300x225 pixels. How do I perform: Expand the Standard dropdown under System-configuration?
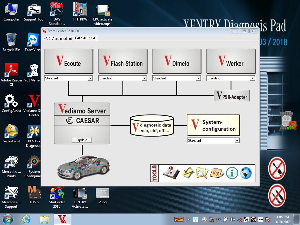click(237, 140)
